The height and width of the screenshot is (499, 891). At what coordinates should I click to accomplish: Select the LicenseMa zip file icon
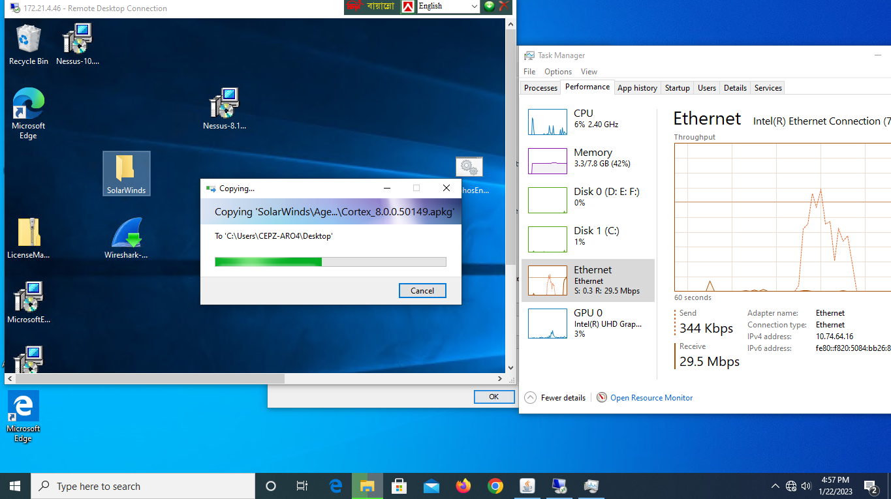[28, 238]
